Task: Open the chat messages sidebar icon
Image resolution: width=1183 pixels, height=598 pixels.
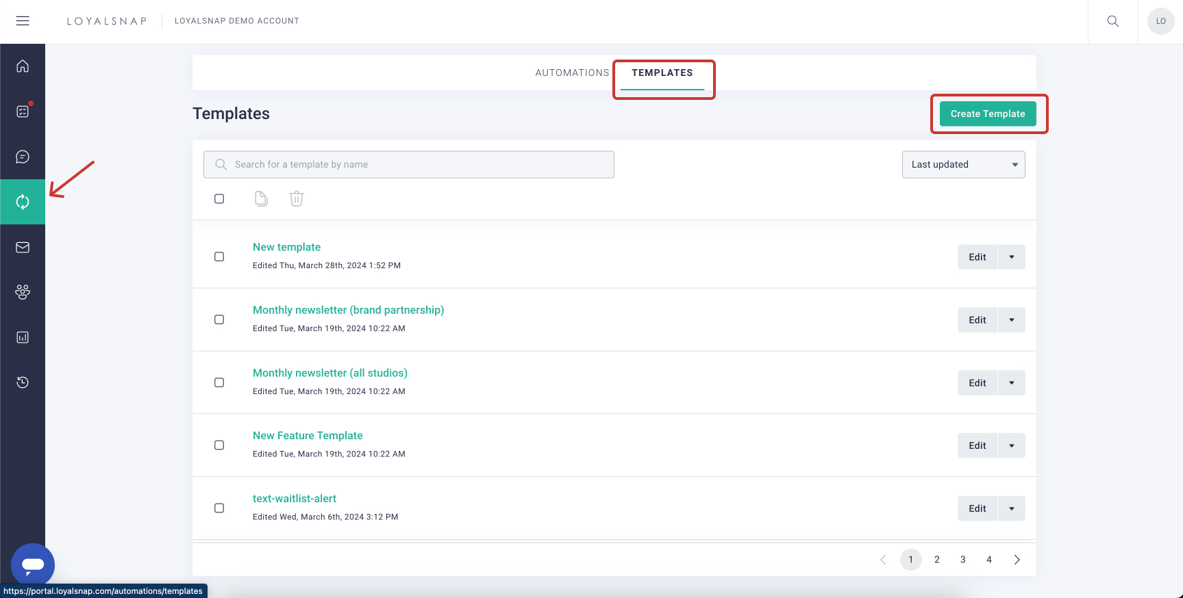Action: (23, 157)
